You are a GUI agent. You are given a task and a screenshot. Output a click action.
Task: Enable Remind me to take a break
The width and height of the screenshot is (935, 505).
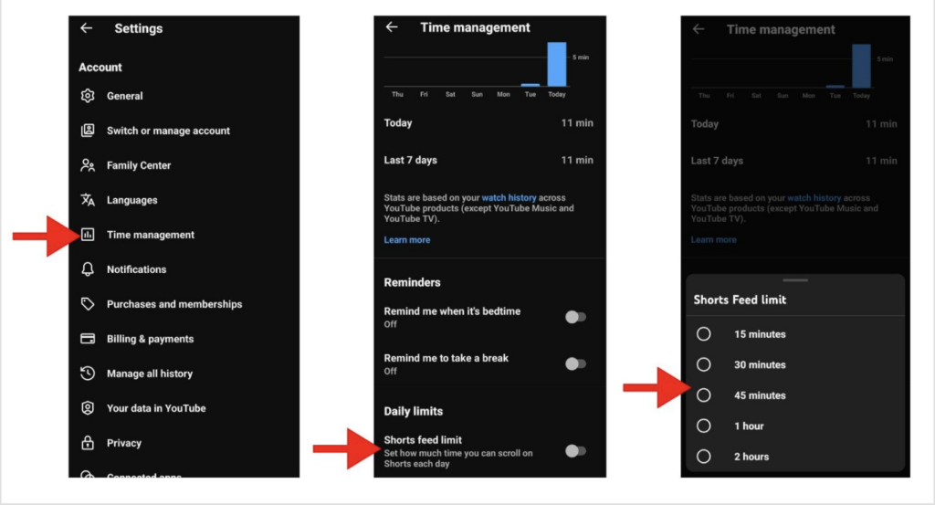click(574, 363)
